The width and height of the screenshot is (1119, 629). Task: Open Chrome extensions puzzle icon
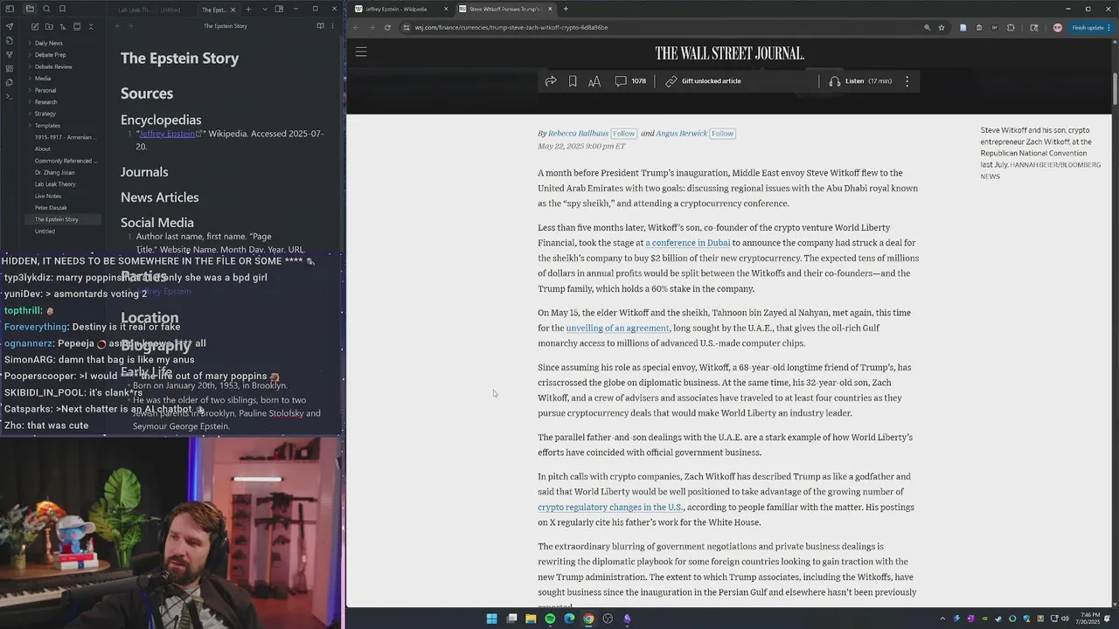(1011, 27)
